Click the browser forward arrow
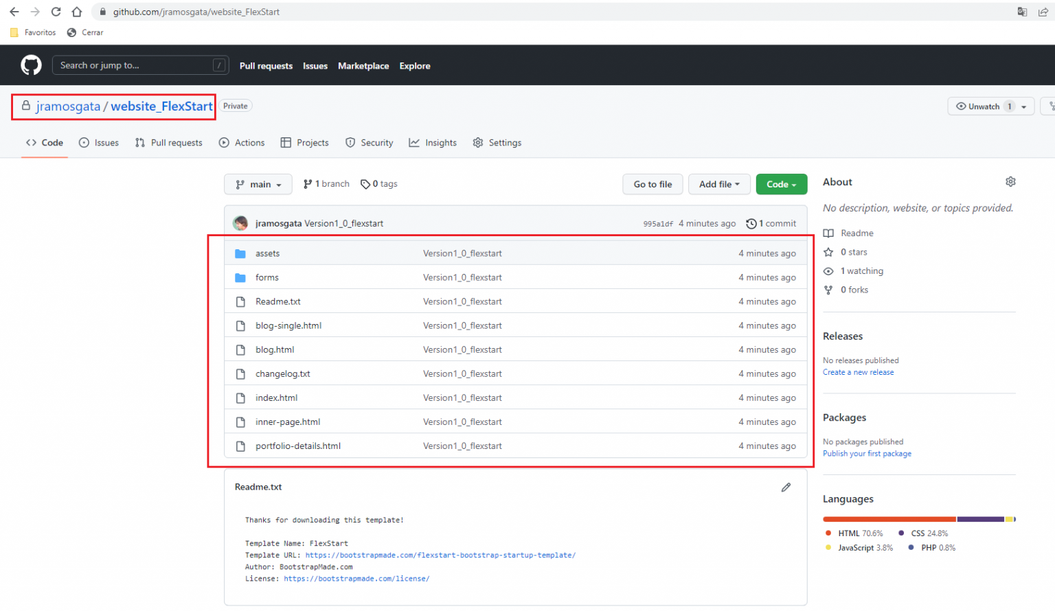The width and height of the screenshot is (1055, 611). pos(35,12)
